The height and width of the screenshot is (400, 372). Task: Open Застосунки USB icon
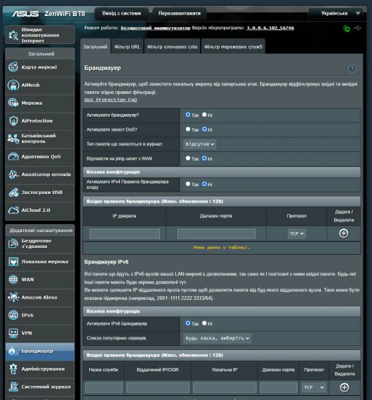pos(13,192)
